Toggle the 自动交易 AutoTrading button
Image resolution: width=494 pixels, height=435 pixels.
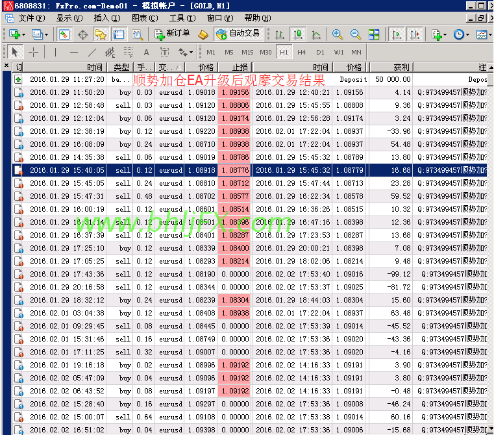(238, 34)
